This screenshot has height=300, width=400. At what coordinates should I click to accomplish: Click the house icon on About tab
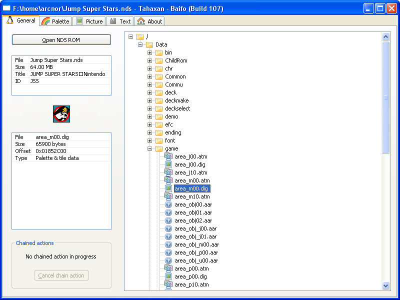click(x=141, y=21)
